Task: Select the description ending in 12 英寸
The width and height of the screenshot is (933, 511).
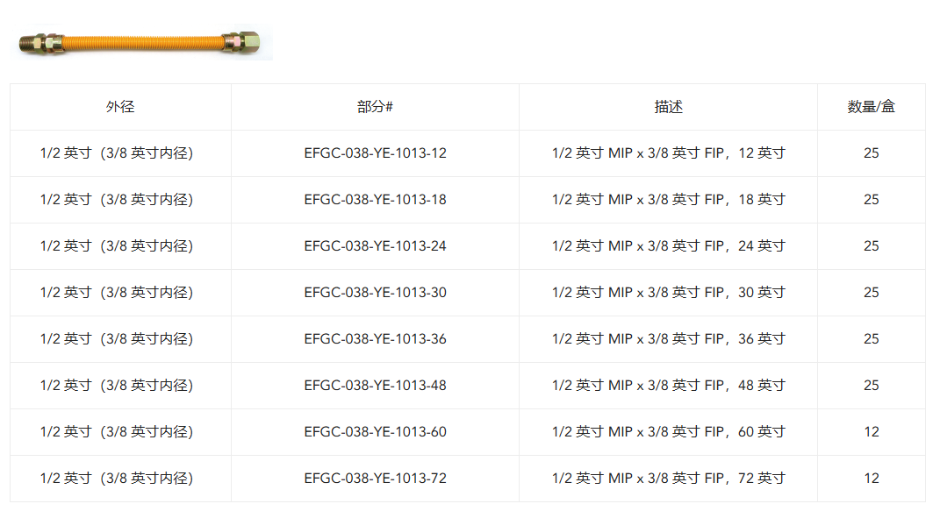Action: coord(668,153)
